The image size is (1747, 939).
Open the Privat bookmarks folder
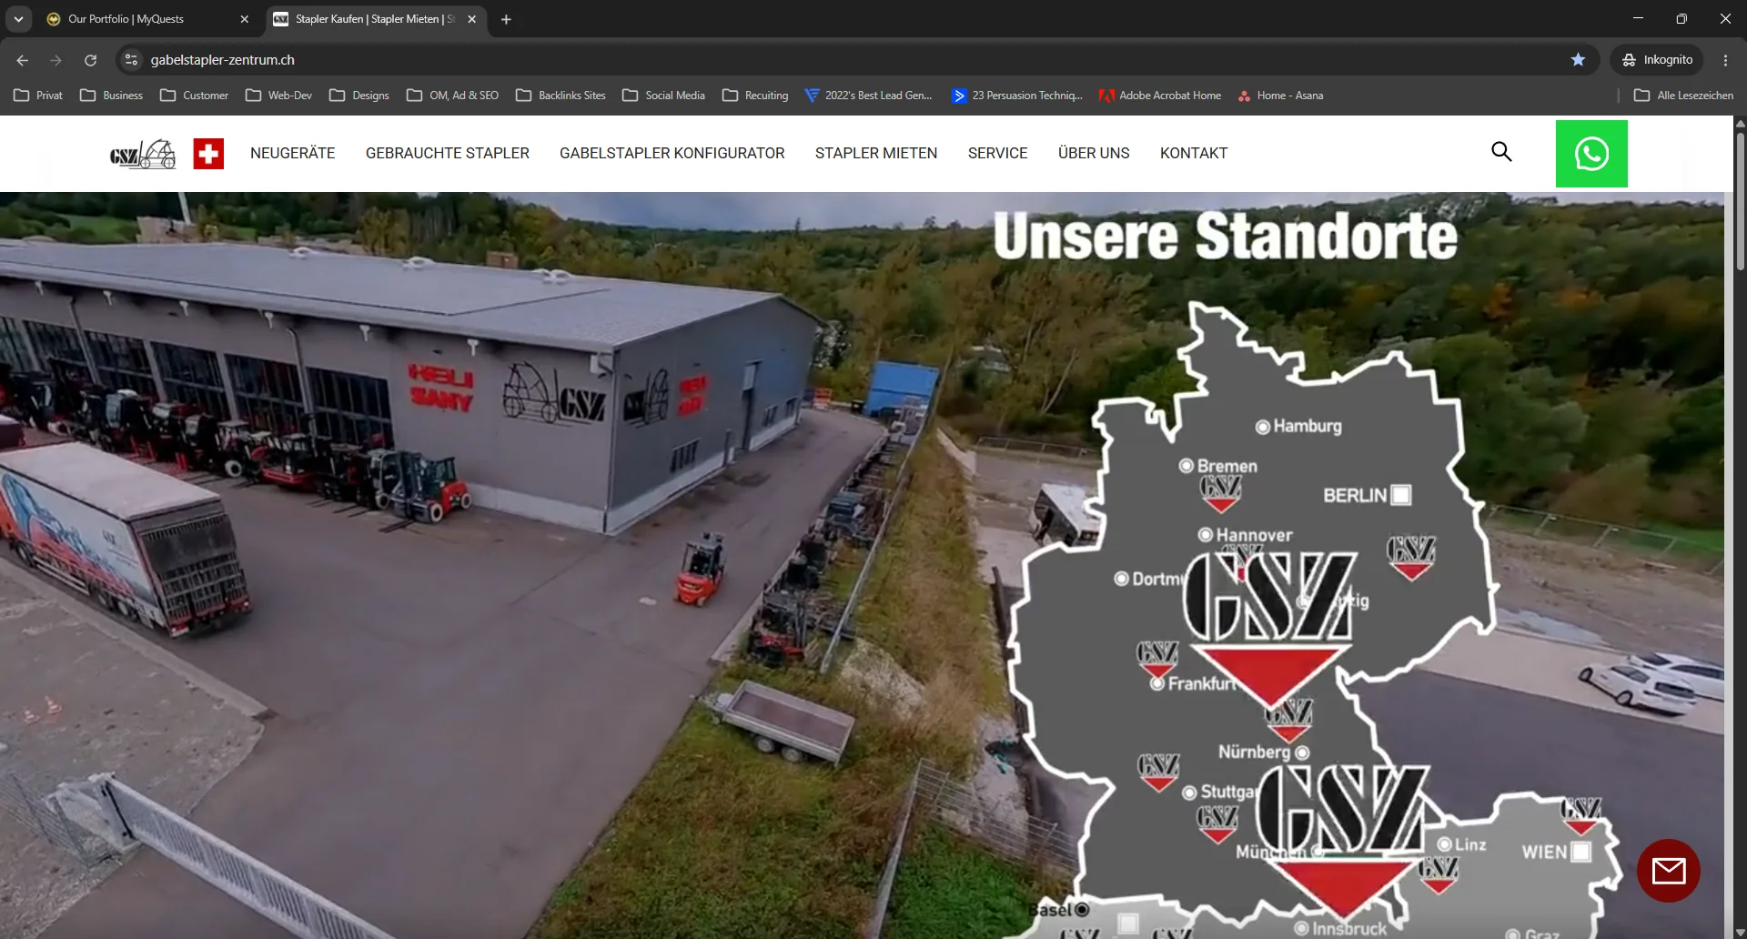[x=38, y=96]
